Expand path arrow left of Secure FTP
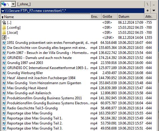Viewport: 159px width, 131px height. (x=3, y=11)
